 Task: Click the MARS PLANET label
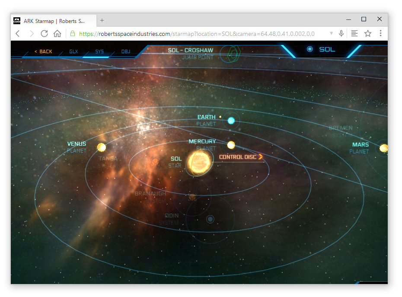pos(359,148)
